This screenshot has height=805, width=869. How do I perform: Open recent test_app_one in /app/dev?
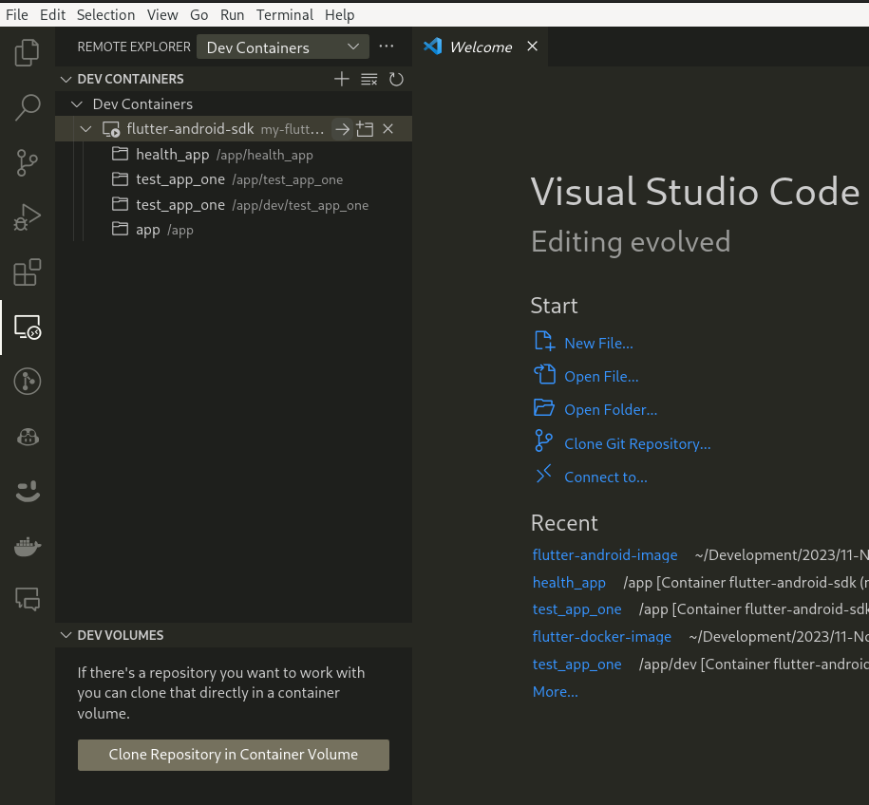(576, 665)
